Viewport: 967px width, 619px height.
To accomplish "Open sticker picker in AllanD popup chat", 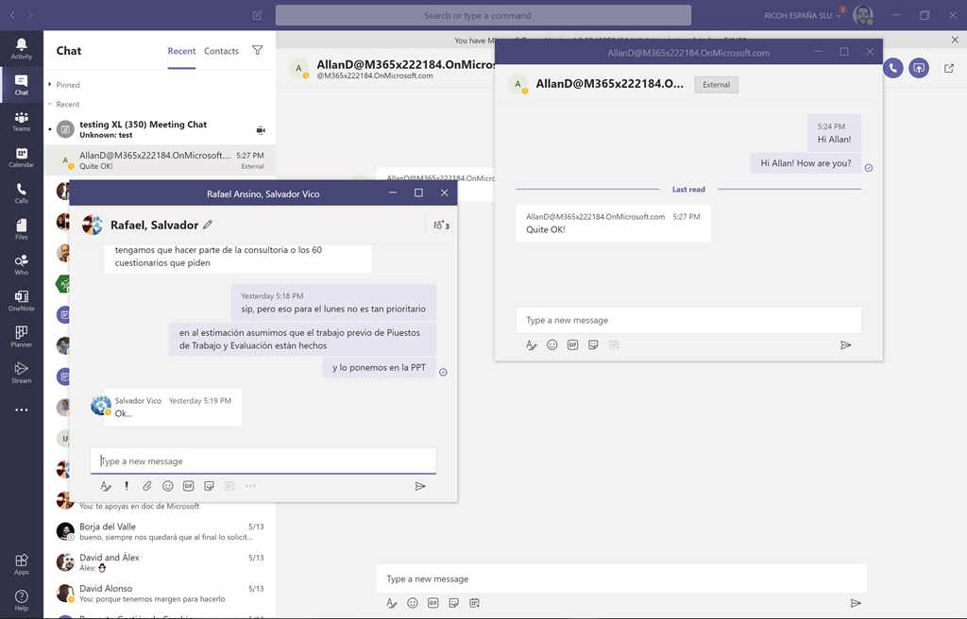I will [593, 344].
